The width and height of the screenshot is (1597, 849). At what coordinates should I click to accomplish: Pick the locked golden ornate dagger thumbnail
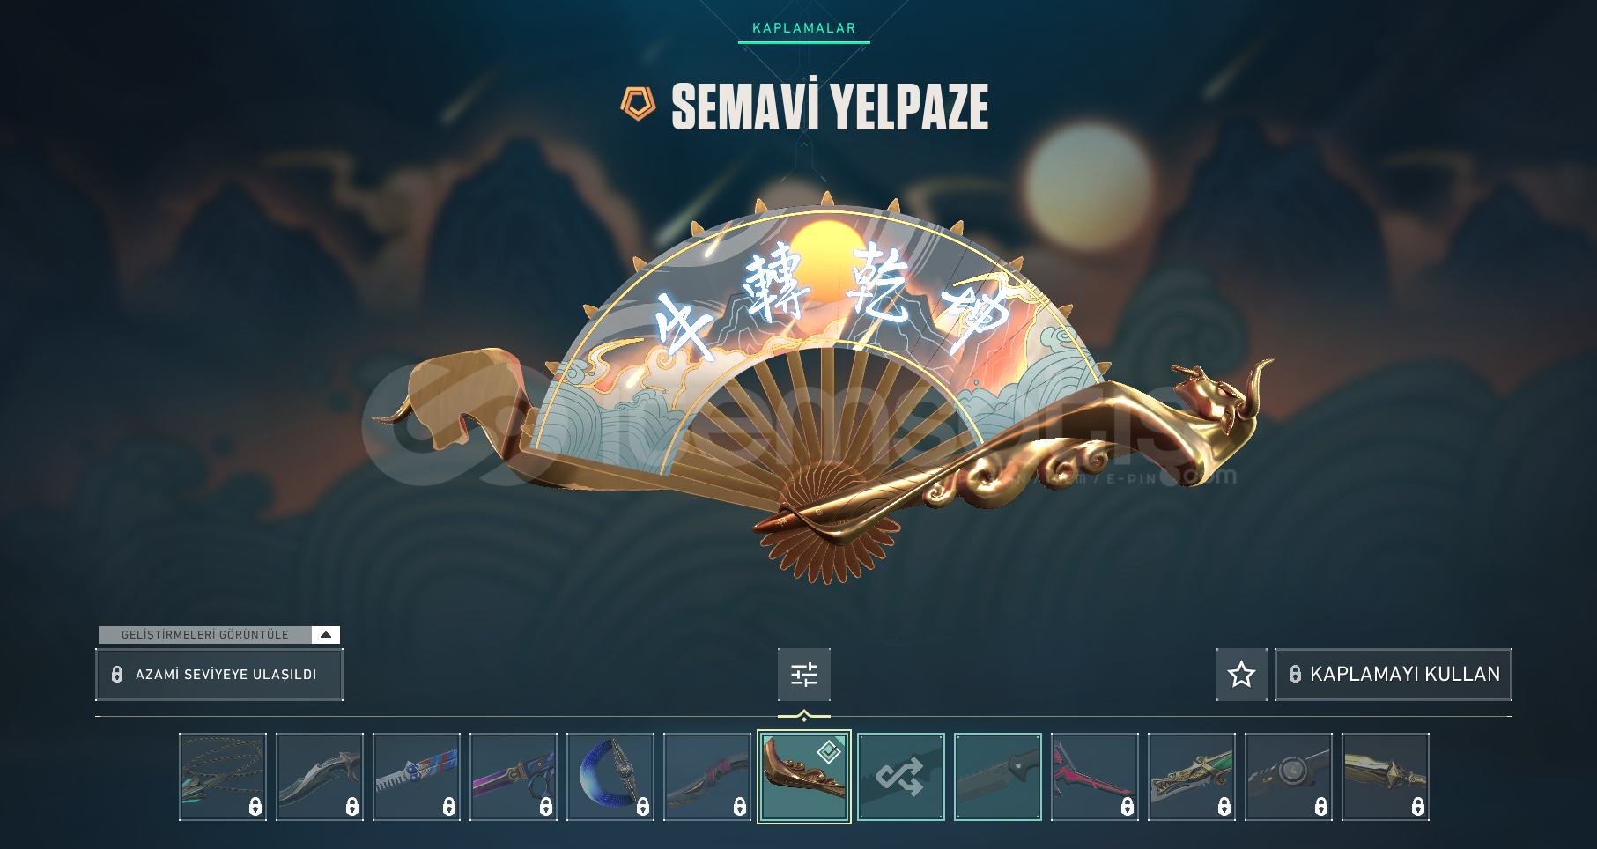[1386, 777]
